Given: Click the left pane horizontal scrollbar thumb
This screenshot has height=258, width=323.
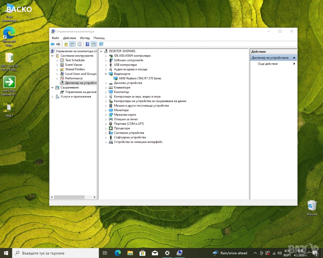Looking at the screenshot, I should (69, 197).
